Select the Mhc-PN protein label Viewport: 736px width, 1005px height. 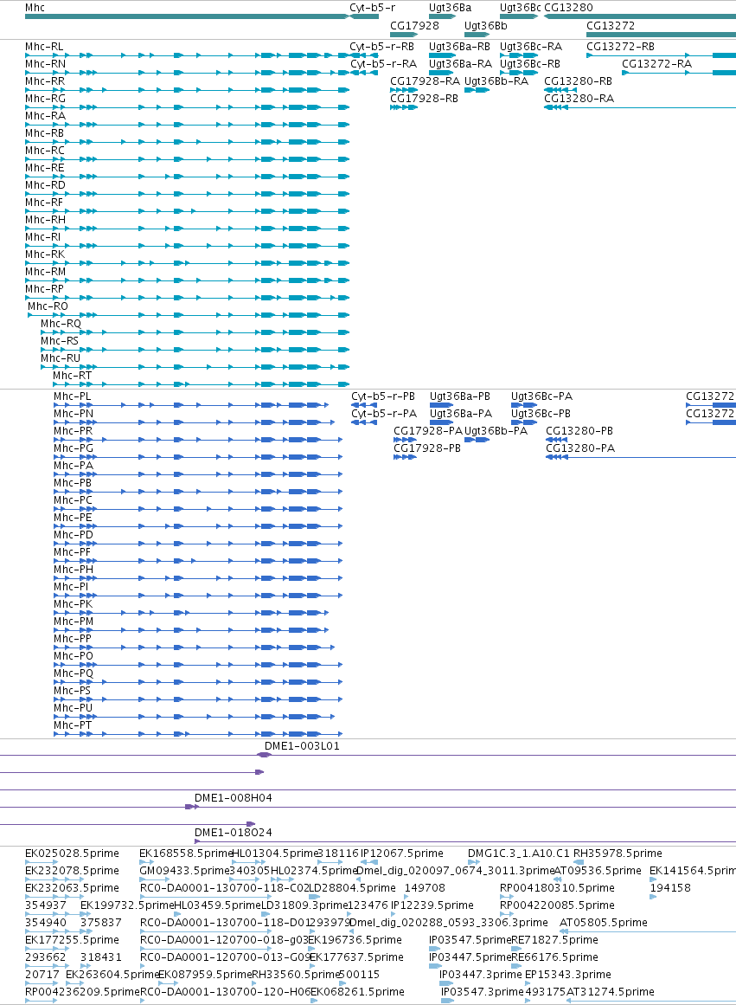[x=74, y=414]
